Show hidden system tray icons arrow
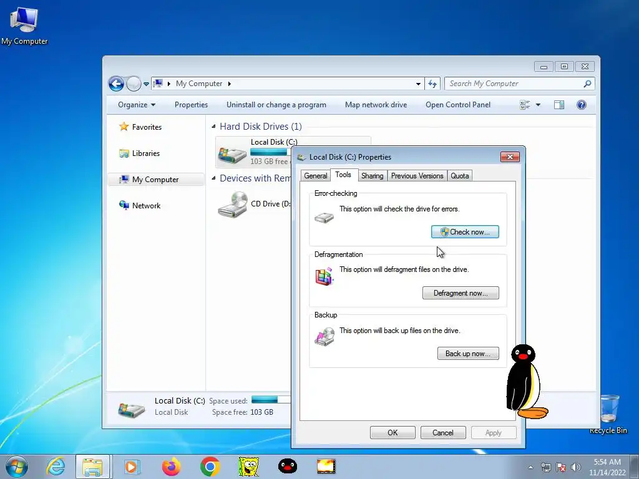This screenshot has width=639, height=479. click(530, 467)
